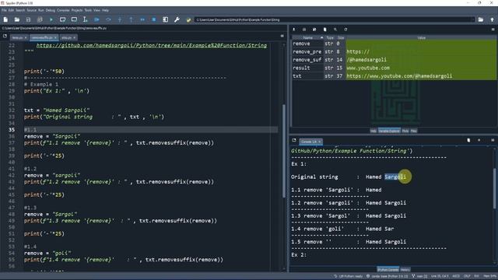The height and width of the screenshot is (280, 498).
Task: Select Variable Explorer pane tab
Action: 389,131
